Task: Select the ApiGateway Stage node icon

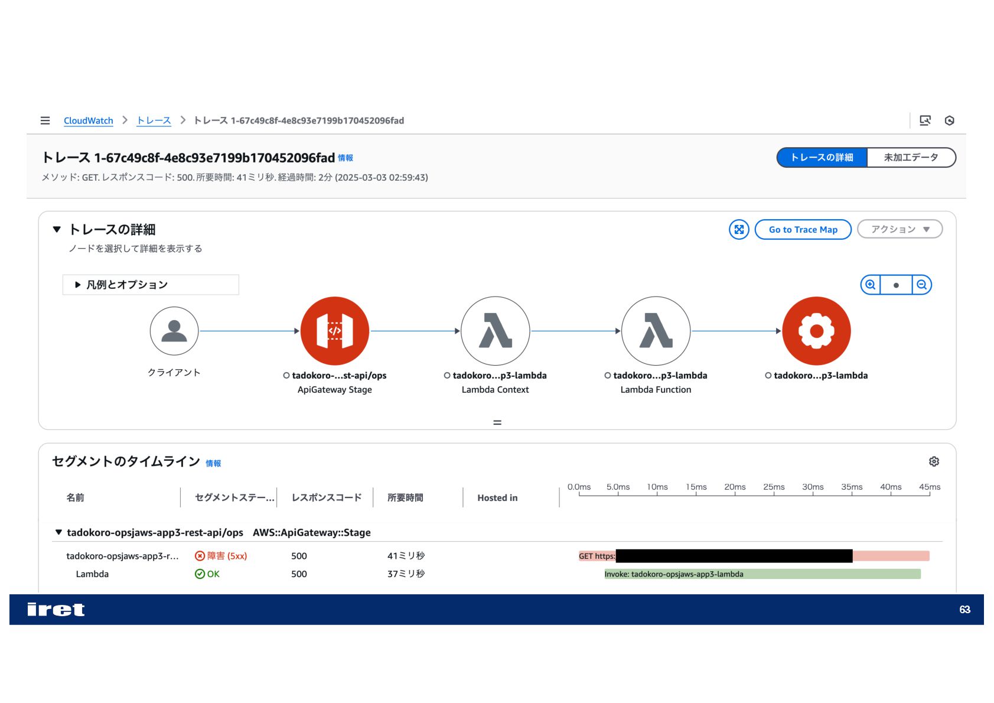Action: point(335,331)
